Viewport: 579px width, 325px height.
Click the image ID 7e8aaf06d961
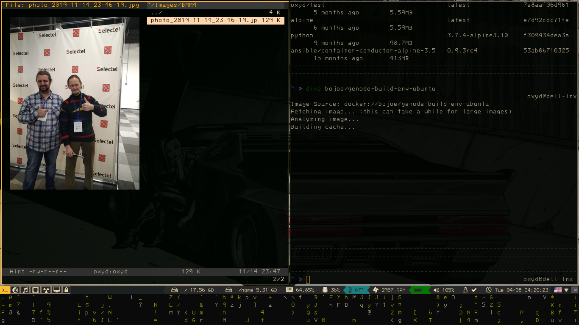click(x=546, y=5)
